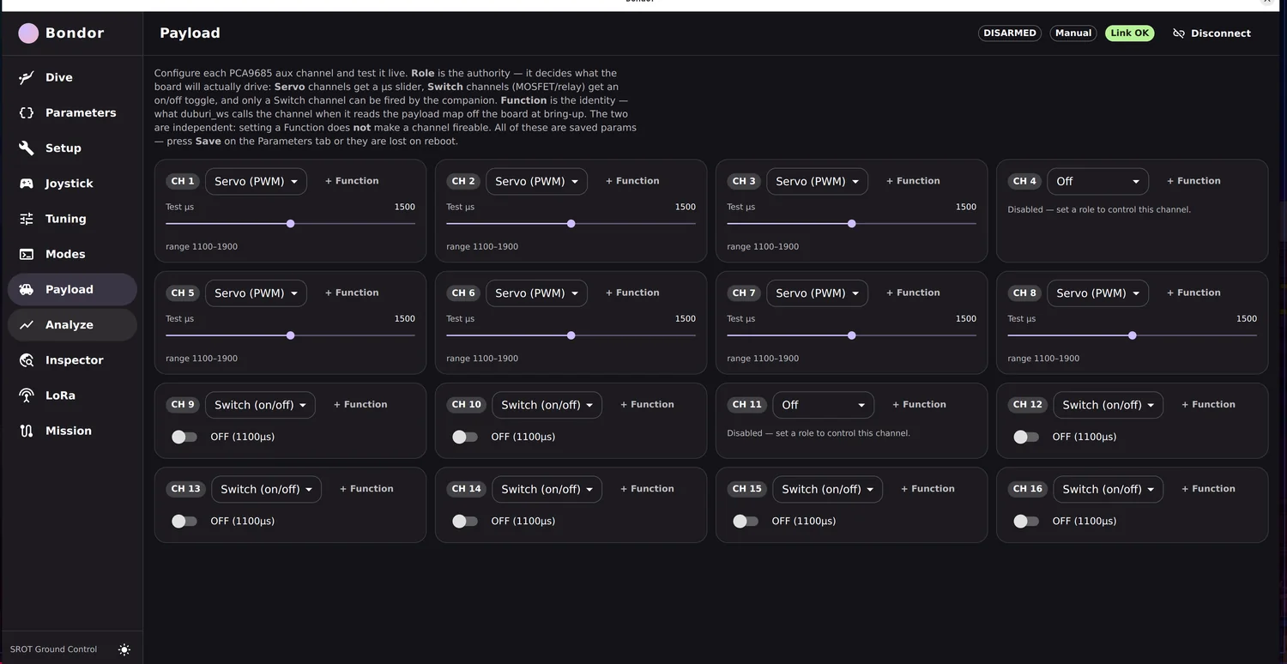This screenshot has height=664, width=1287.
Task: Click the Setup wrench icon
Action: click(27, 148)
